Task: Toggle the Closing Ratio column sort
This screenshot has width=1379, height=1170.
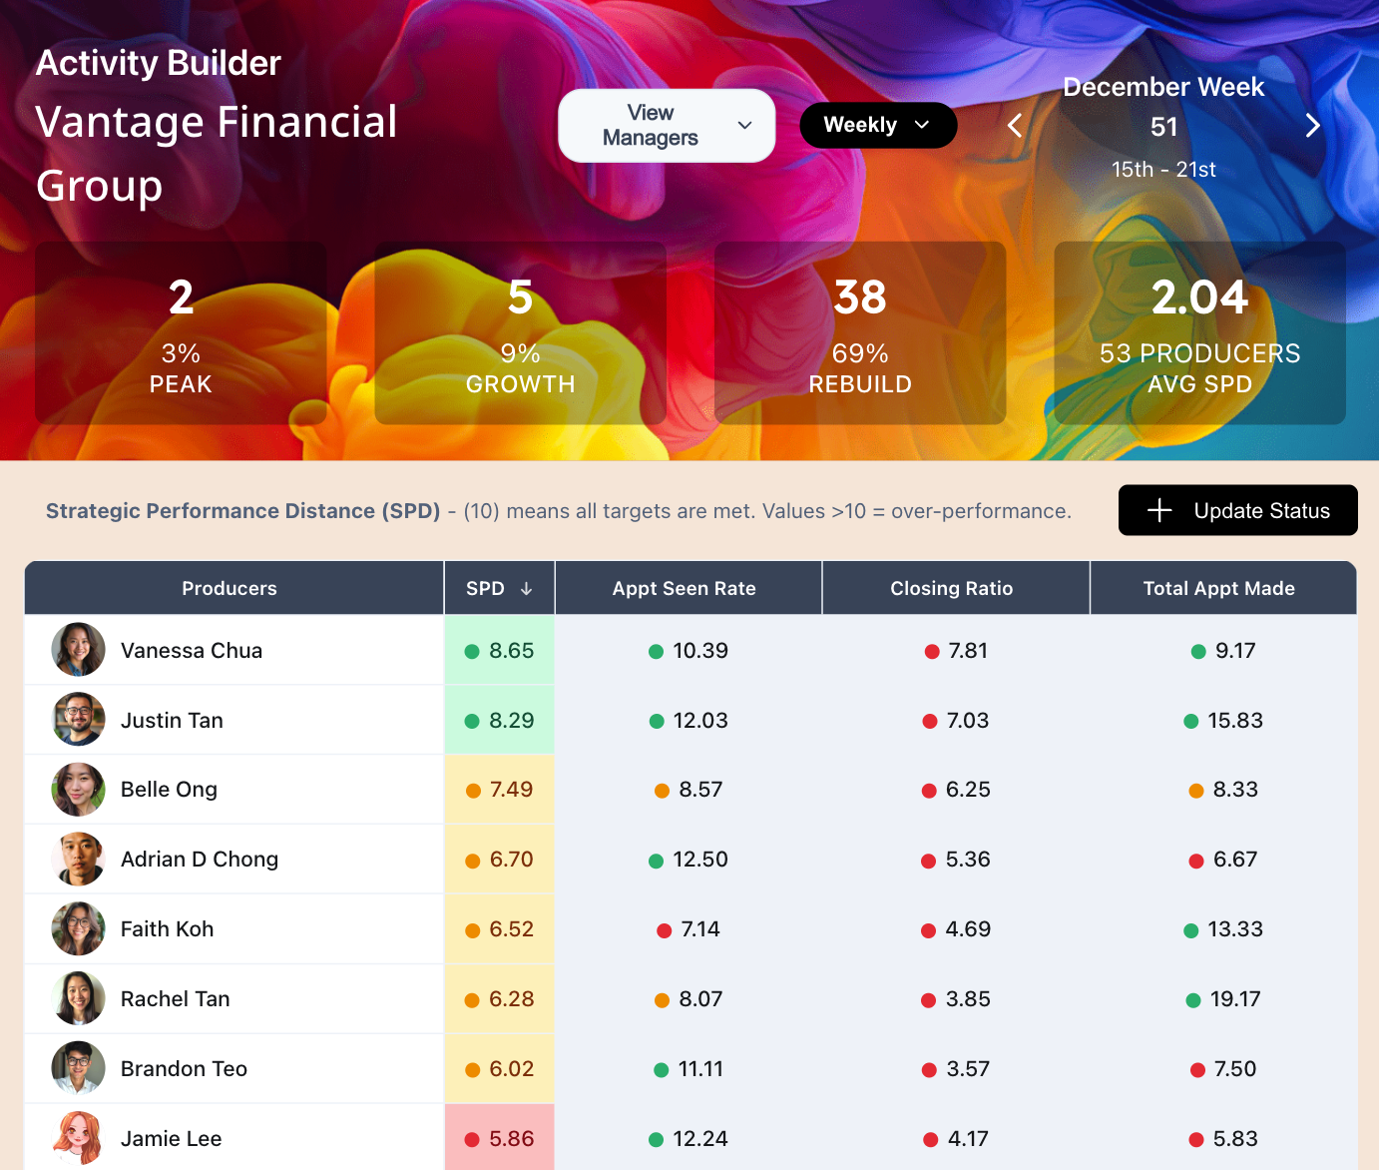Action: [954, 588]
